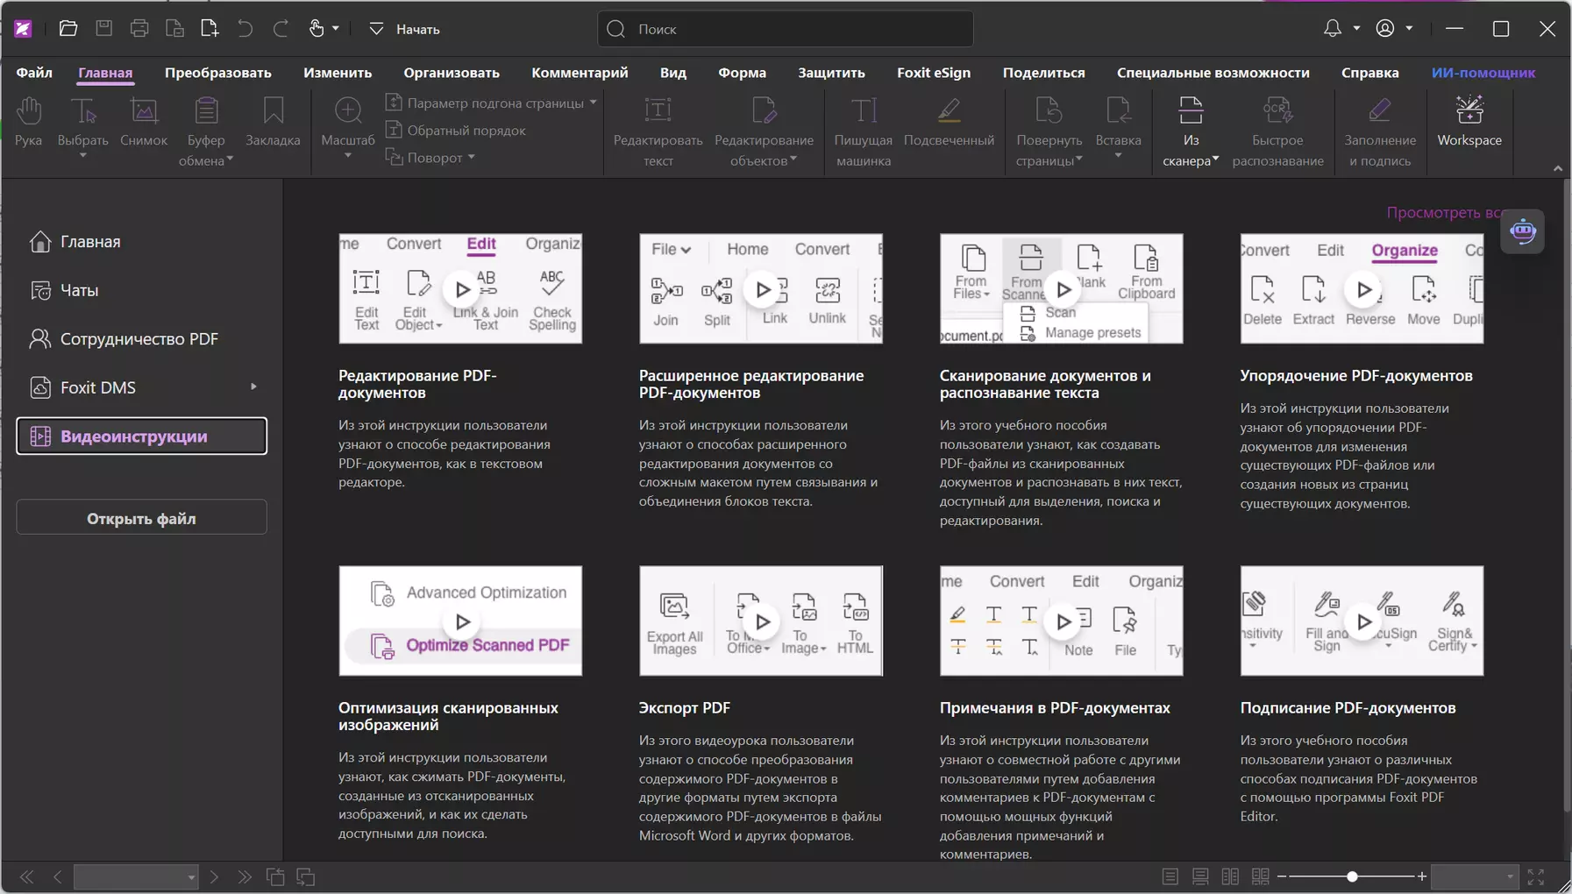This screenshot has width=1572, height=894.
Task: Play Подписание PDF-документов video
Action: [x=1363, y=621]
